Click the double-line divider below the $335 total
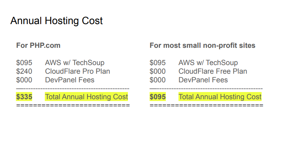This screenshot has width=284, height=156. click(73, 105)
